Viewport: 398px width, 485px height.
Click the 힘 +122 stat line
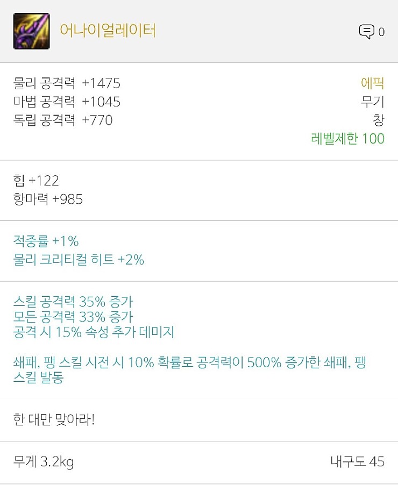coord(36,181)
